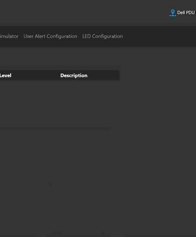The height and width of the screenshot is (237, 196).
Task: Click the blue network location pin icon
Action: click(173, 13)
